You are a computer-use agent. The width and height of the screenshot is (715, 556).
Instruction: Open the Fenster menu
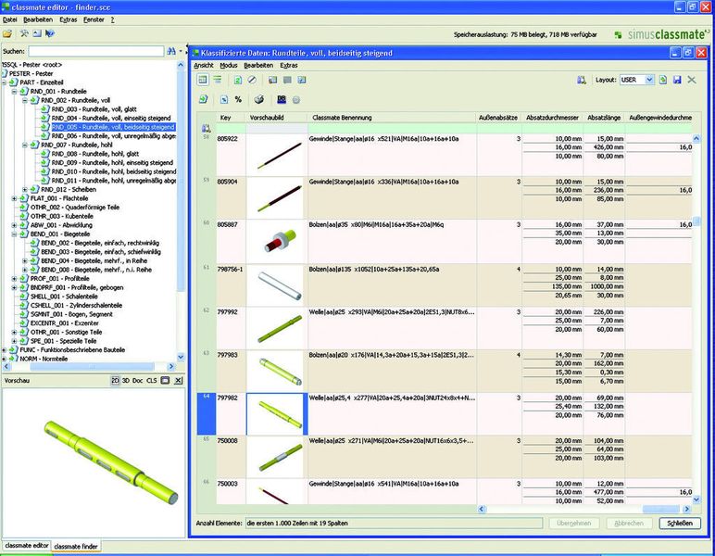(94, 19)
